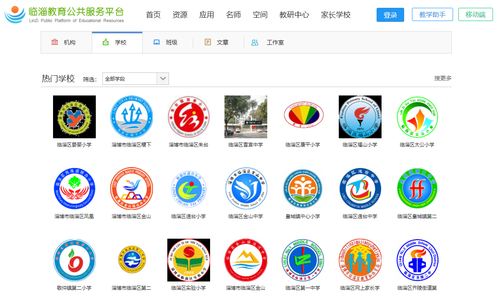Select the 临淄区金山中学 blue emblem
This screenshot has height=307, width=502.
click(x=246, y=188)
